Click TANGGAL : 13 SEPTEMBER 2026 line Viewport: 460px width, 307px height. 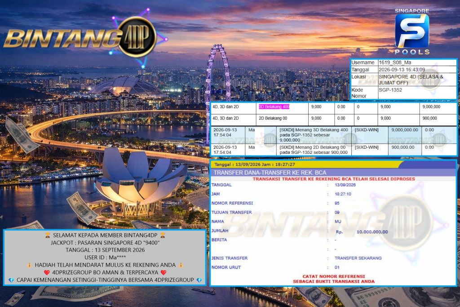(105, 250)
